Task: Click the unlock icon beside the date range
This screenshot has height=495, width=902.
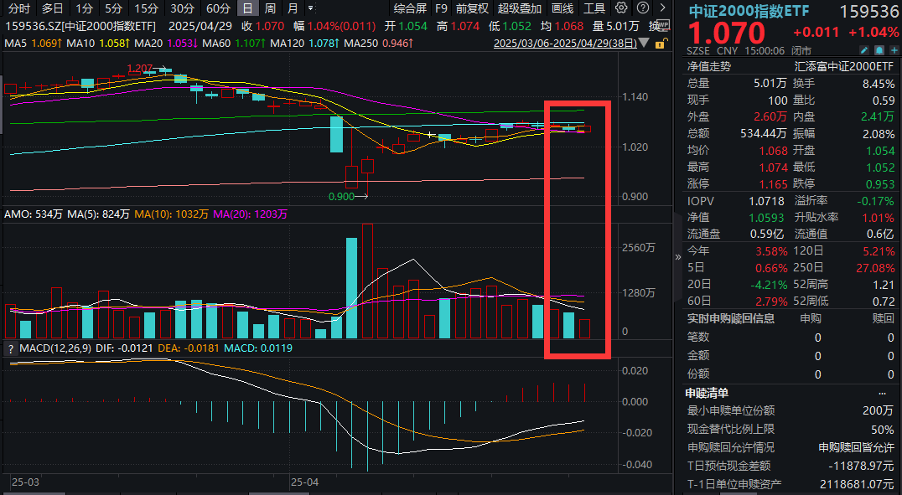Action: (661, 44)
